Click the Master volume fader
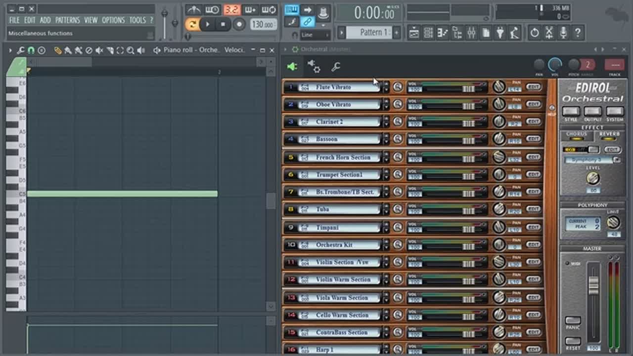Image resolution: width=633 pixels, height=356 pixels. pyautogui.click(x=593, y=285)
